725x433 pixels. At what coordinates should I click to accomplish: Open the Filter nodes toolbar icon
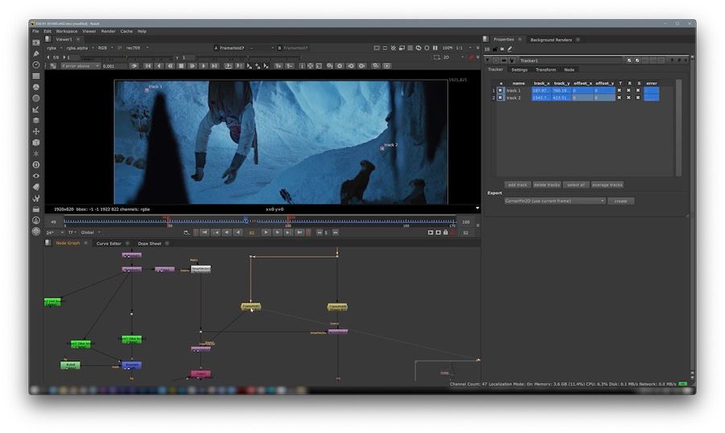pyautogui.click(x=36, y=98)
